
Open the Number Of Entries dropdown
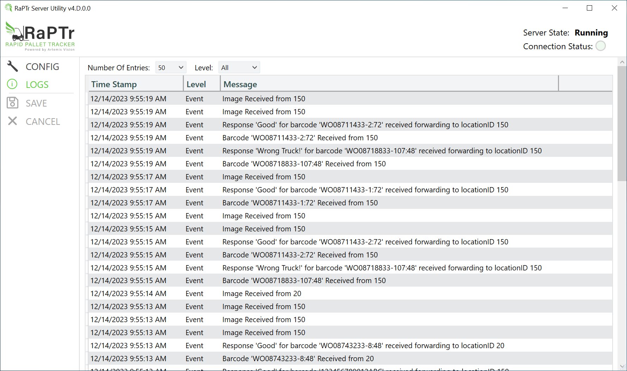click(x=170, y=68)
